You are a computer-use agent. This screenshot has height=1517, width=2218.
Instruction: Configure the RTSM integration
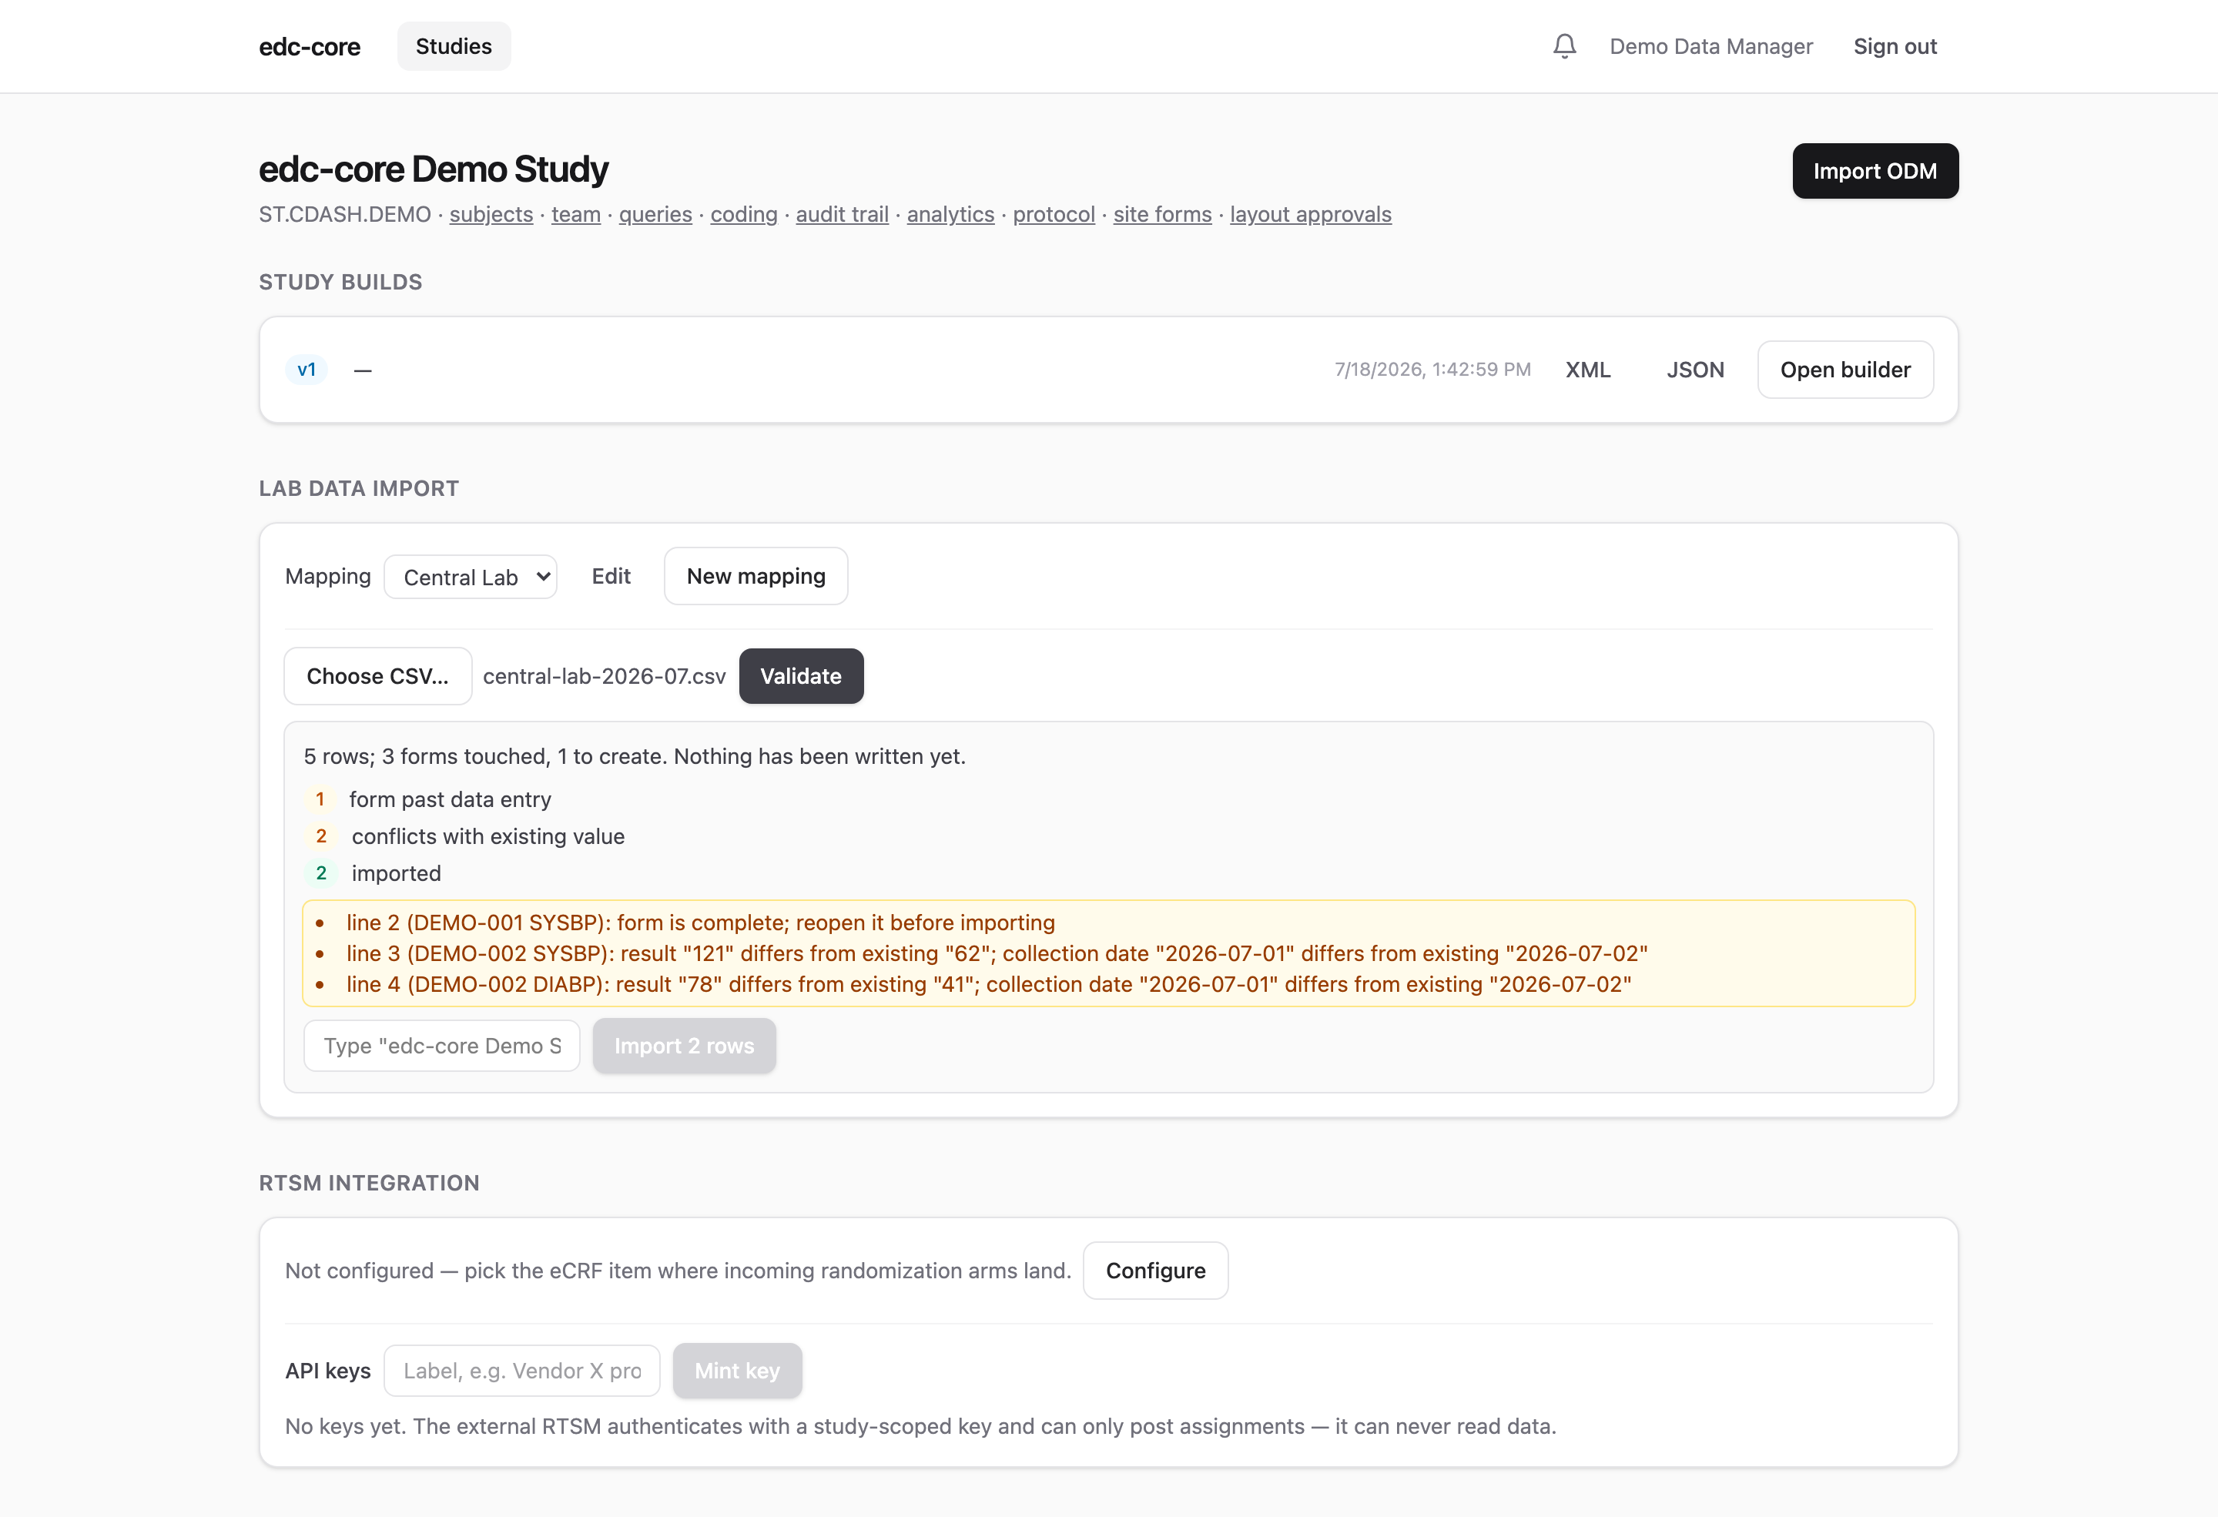pos(1154,1271)
